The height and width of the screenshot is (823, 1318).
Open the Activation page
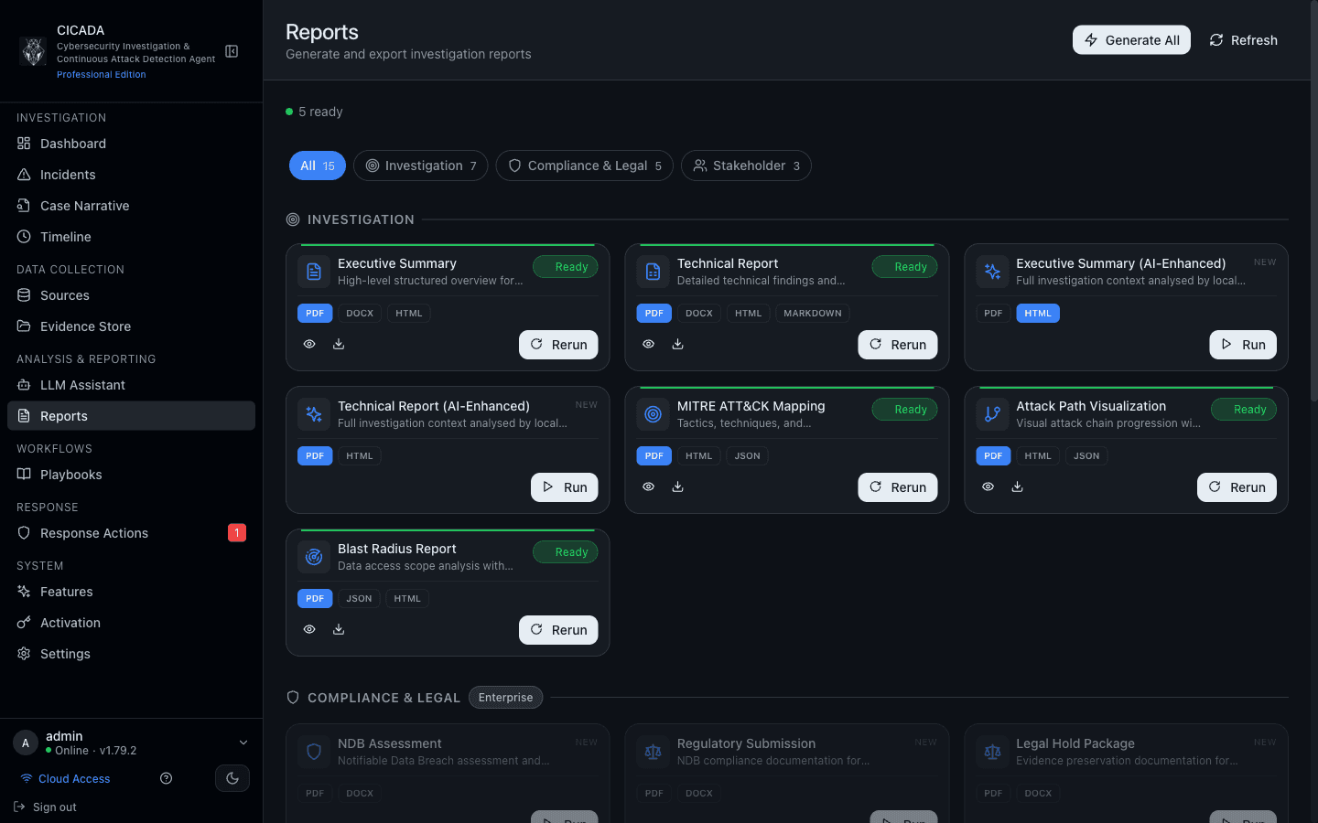coord(131,623)
